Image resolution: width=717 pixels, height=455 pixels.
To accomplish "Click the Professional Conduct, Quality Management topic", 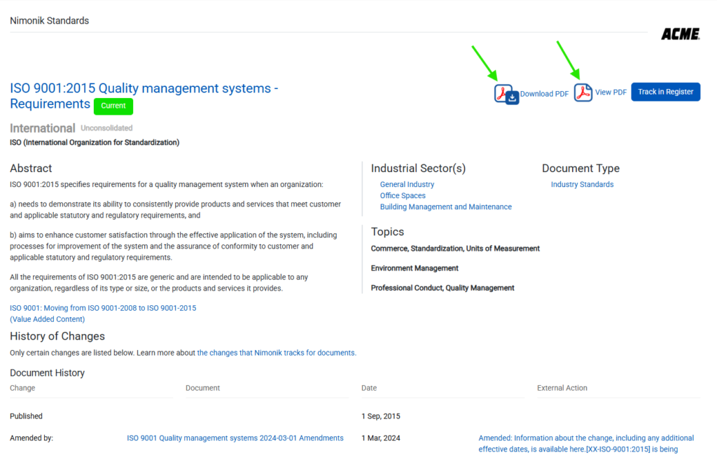I will pos(443,288).
